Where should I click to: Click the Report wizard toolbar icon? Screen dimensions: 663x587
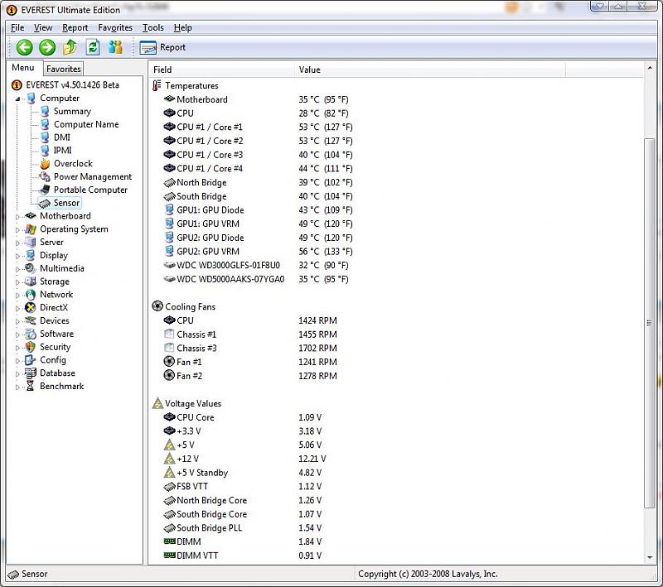point(148,48)
